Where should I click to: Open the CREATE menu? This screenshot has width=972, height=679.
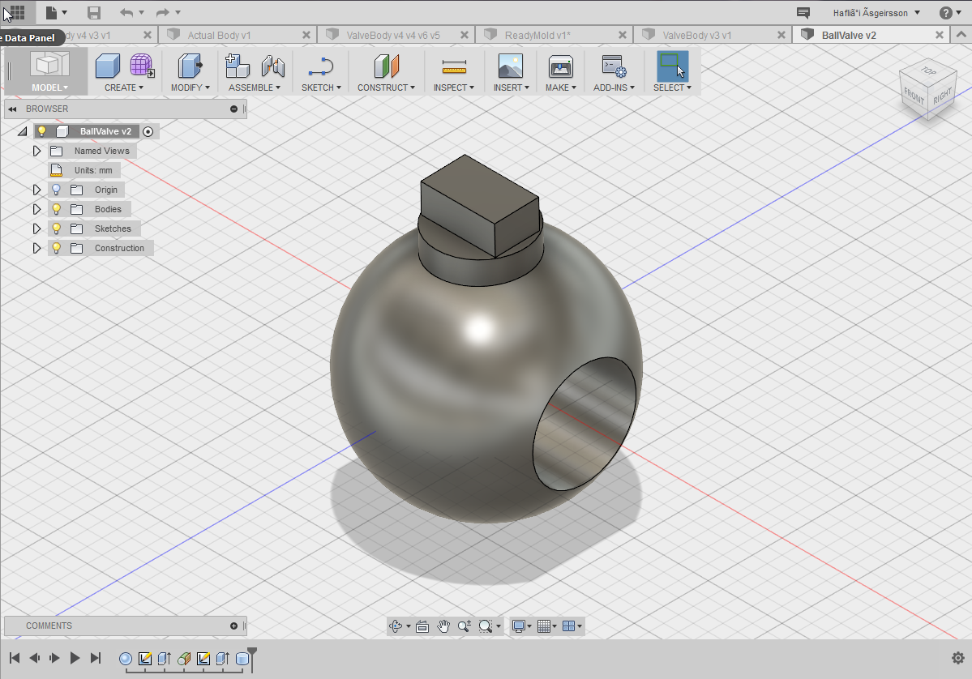pos(123,88)
